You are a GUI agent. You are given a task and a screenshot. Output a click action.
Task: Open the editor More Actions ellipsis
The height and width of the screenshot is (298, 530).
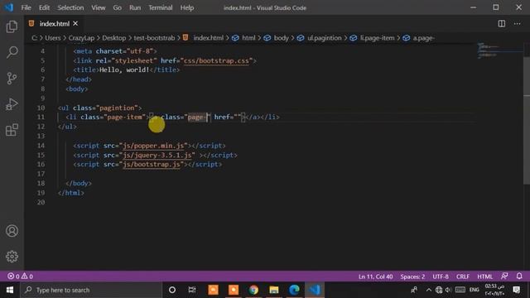click(x=517, y=24)
